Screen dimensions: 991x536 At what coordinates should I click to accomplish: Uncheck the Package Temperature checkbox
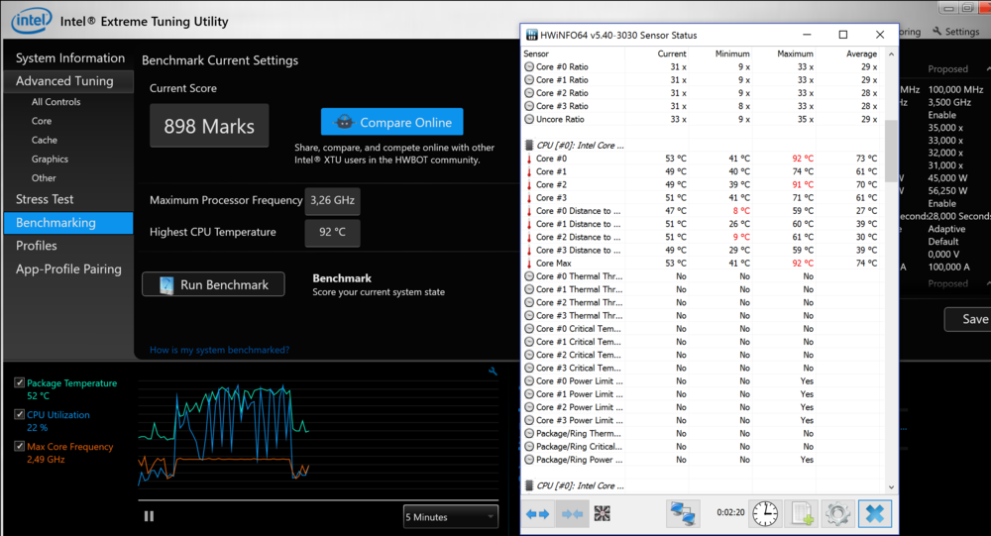click(x=20, y=383)
